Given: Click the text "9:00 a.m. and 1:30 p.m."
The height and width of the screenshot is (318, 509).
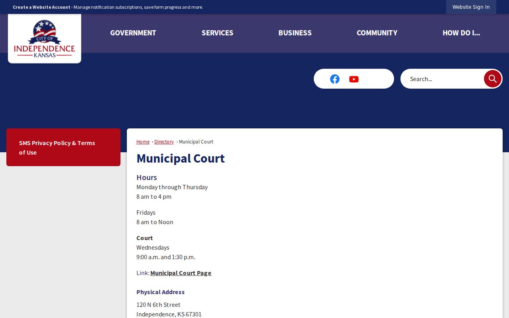Looking at the screenshot, I should click(x=166, y=257).
